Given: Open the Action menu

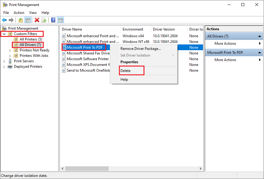Looking at the screenshot, I should tap(19, 13).
